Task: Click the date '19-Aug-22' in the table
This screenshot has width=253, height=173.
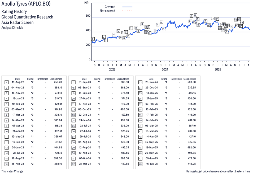Action: pos(18,82)
